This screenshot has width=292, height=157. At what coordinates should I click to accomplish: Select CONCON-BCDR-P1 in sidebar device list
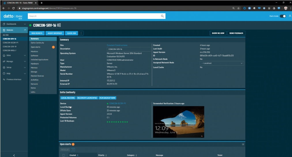point(10,43)
